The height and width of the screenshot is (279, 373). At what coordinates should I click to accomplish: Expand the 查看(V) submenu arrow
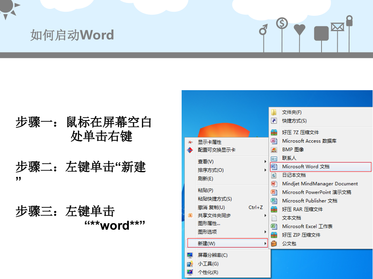(x=266, y=162)
